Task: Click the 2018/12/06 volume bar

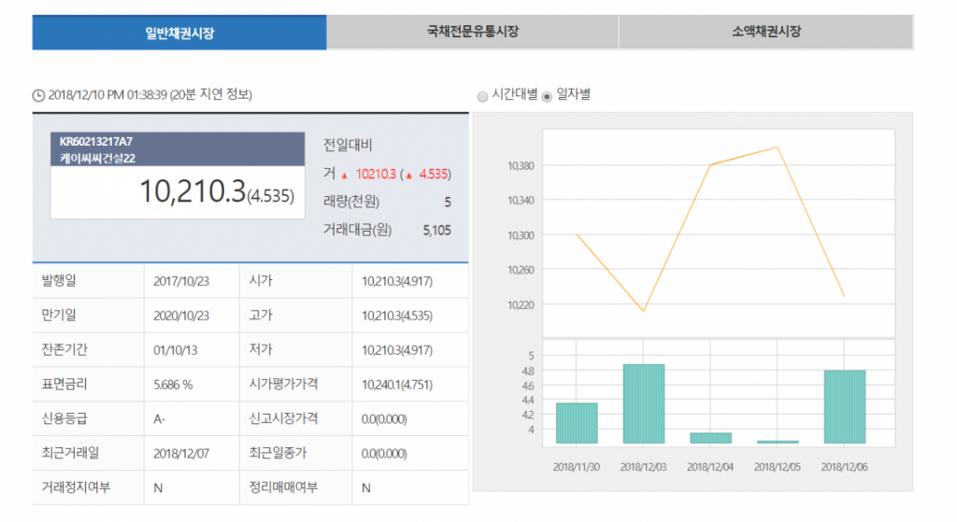Action: click(x=844, y=406)
